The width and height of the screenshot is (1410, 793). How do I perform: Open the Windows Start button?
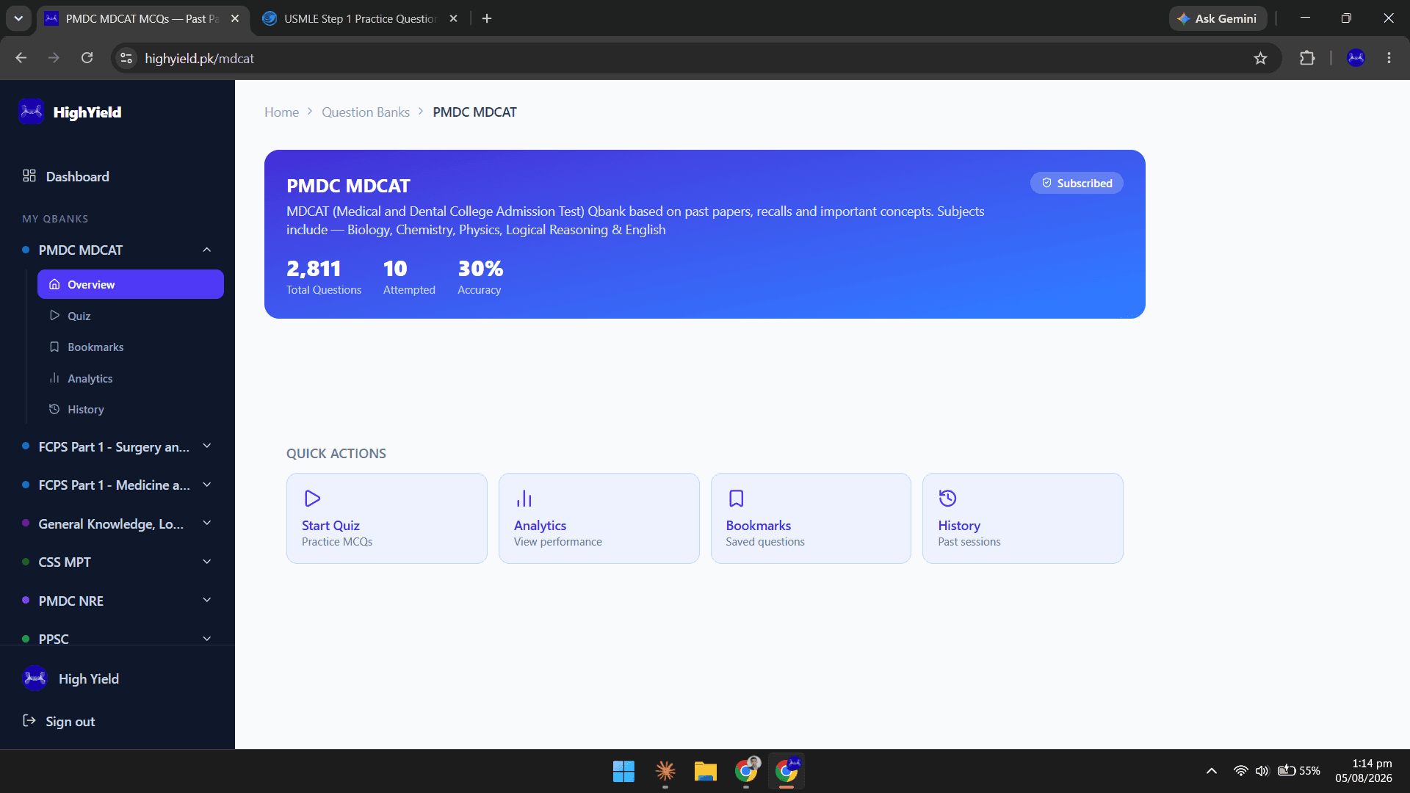(623, 771)
